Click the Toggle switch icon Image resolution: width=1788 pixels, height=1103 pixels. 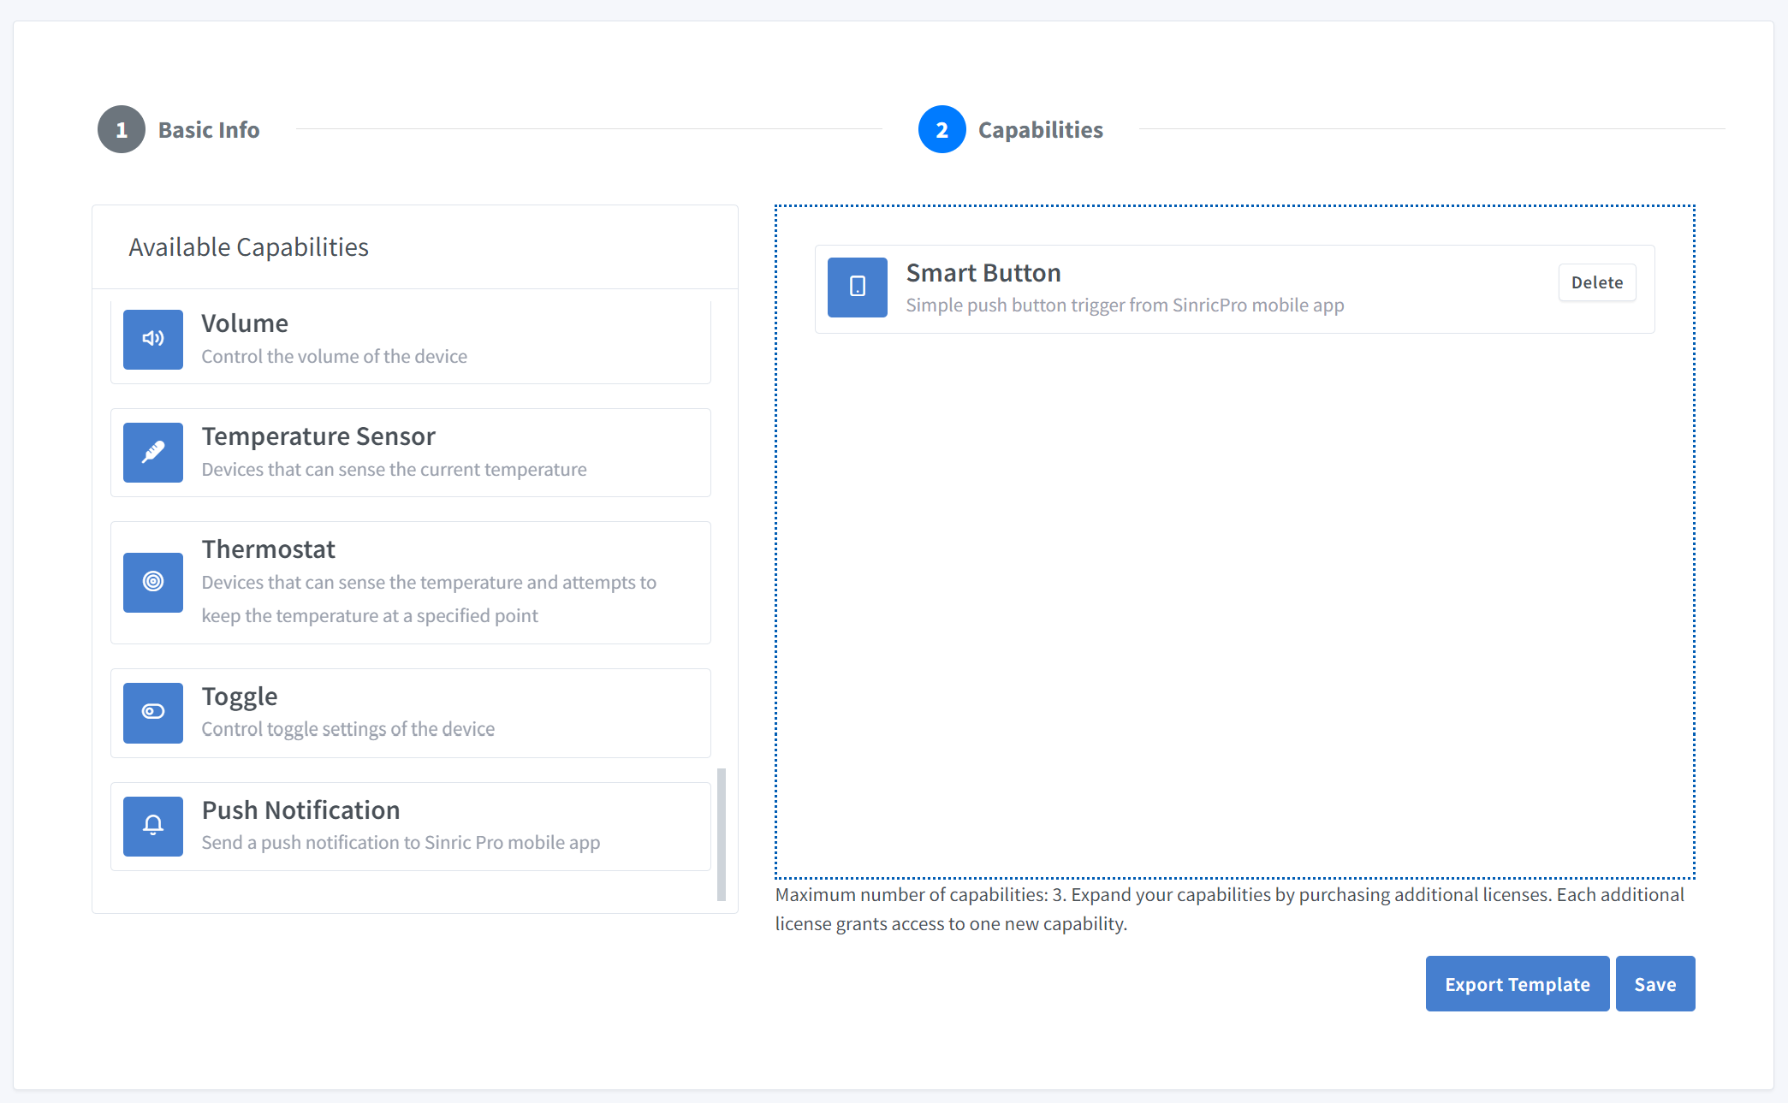point(152,712)
